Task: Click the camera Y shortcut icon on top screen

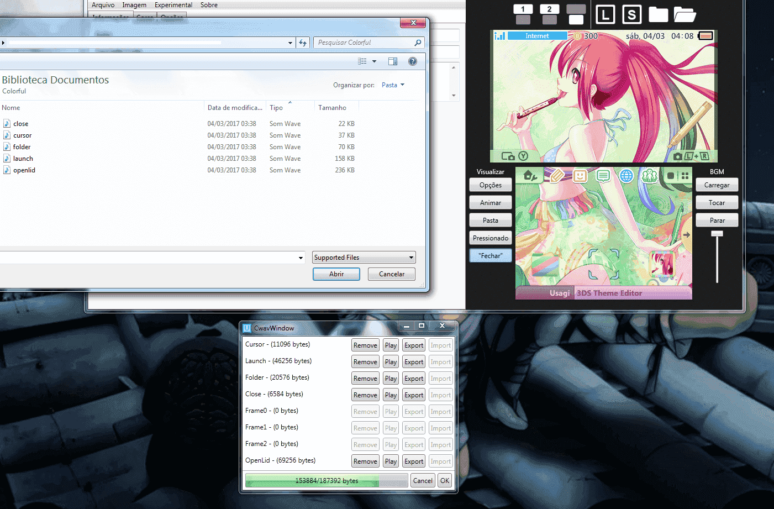Action: (515, 156)
